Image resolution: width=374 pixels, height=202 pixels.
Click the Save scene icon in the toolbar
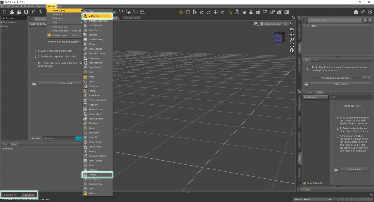[x=26, y=12]
